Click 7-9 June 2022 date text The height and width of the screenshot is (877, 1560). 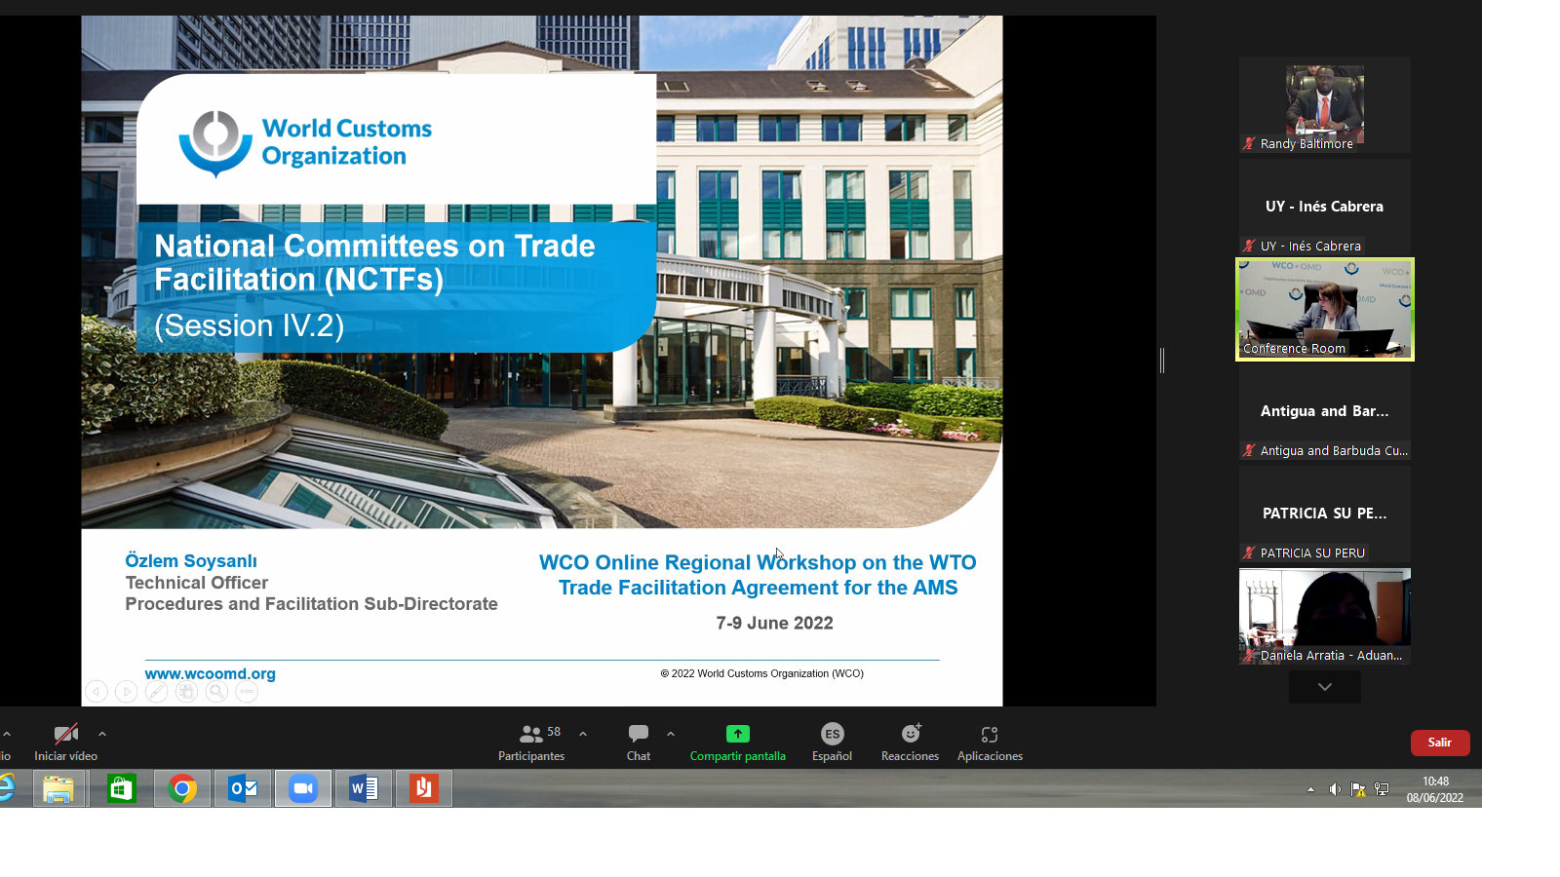775,623
